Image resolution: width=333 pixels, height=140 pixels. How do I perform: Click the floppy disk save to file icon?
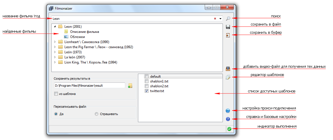pyautogui.click(x=228, y=27)
